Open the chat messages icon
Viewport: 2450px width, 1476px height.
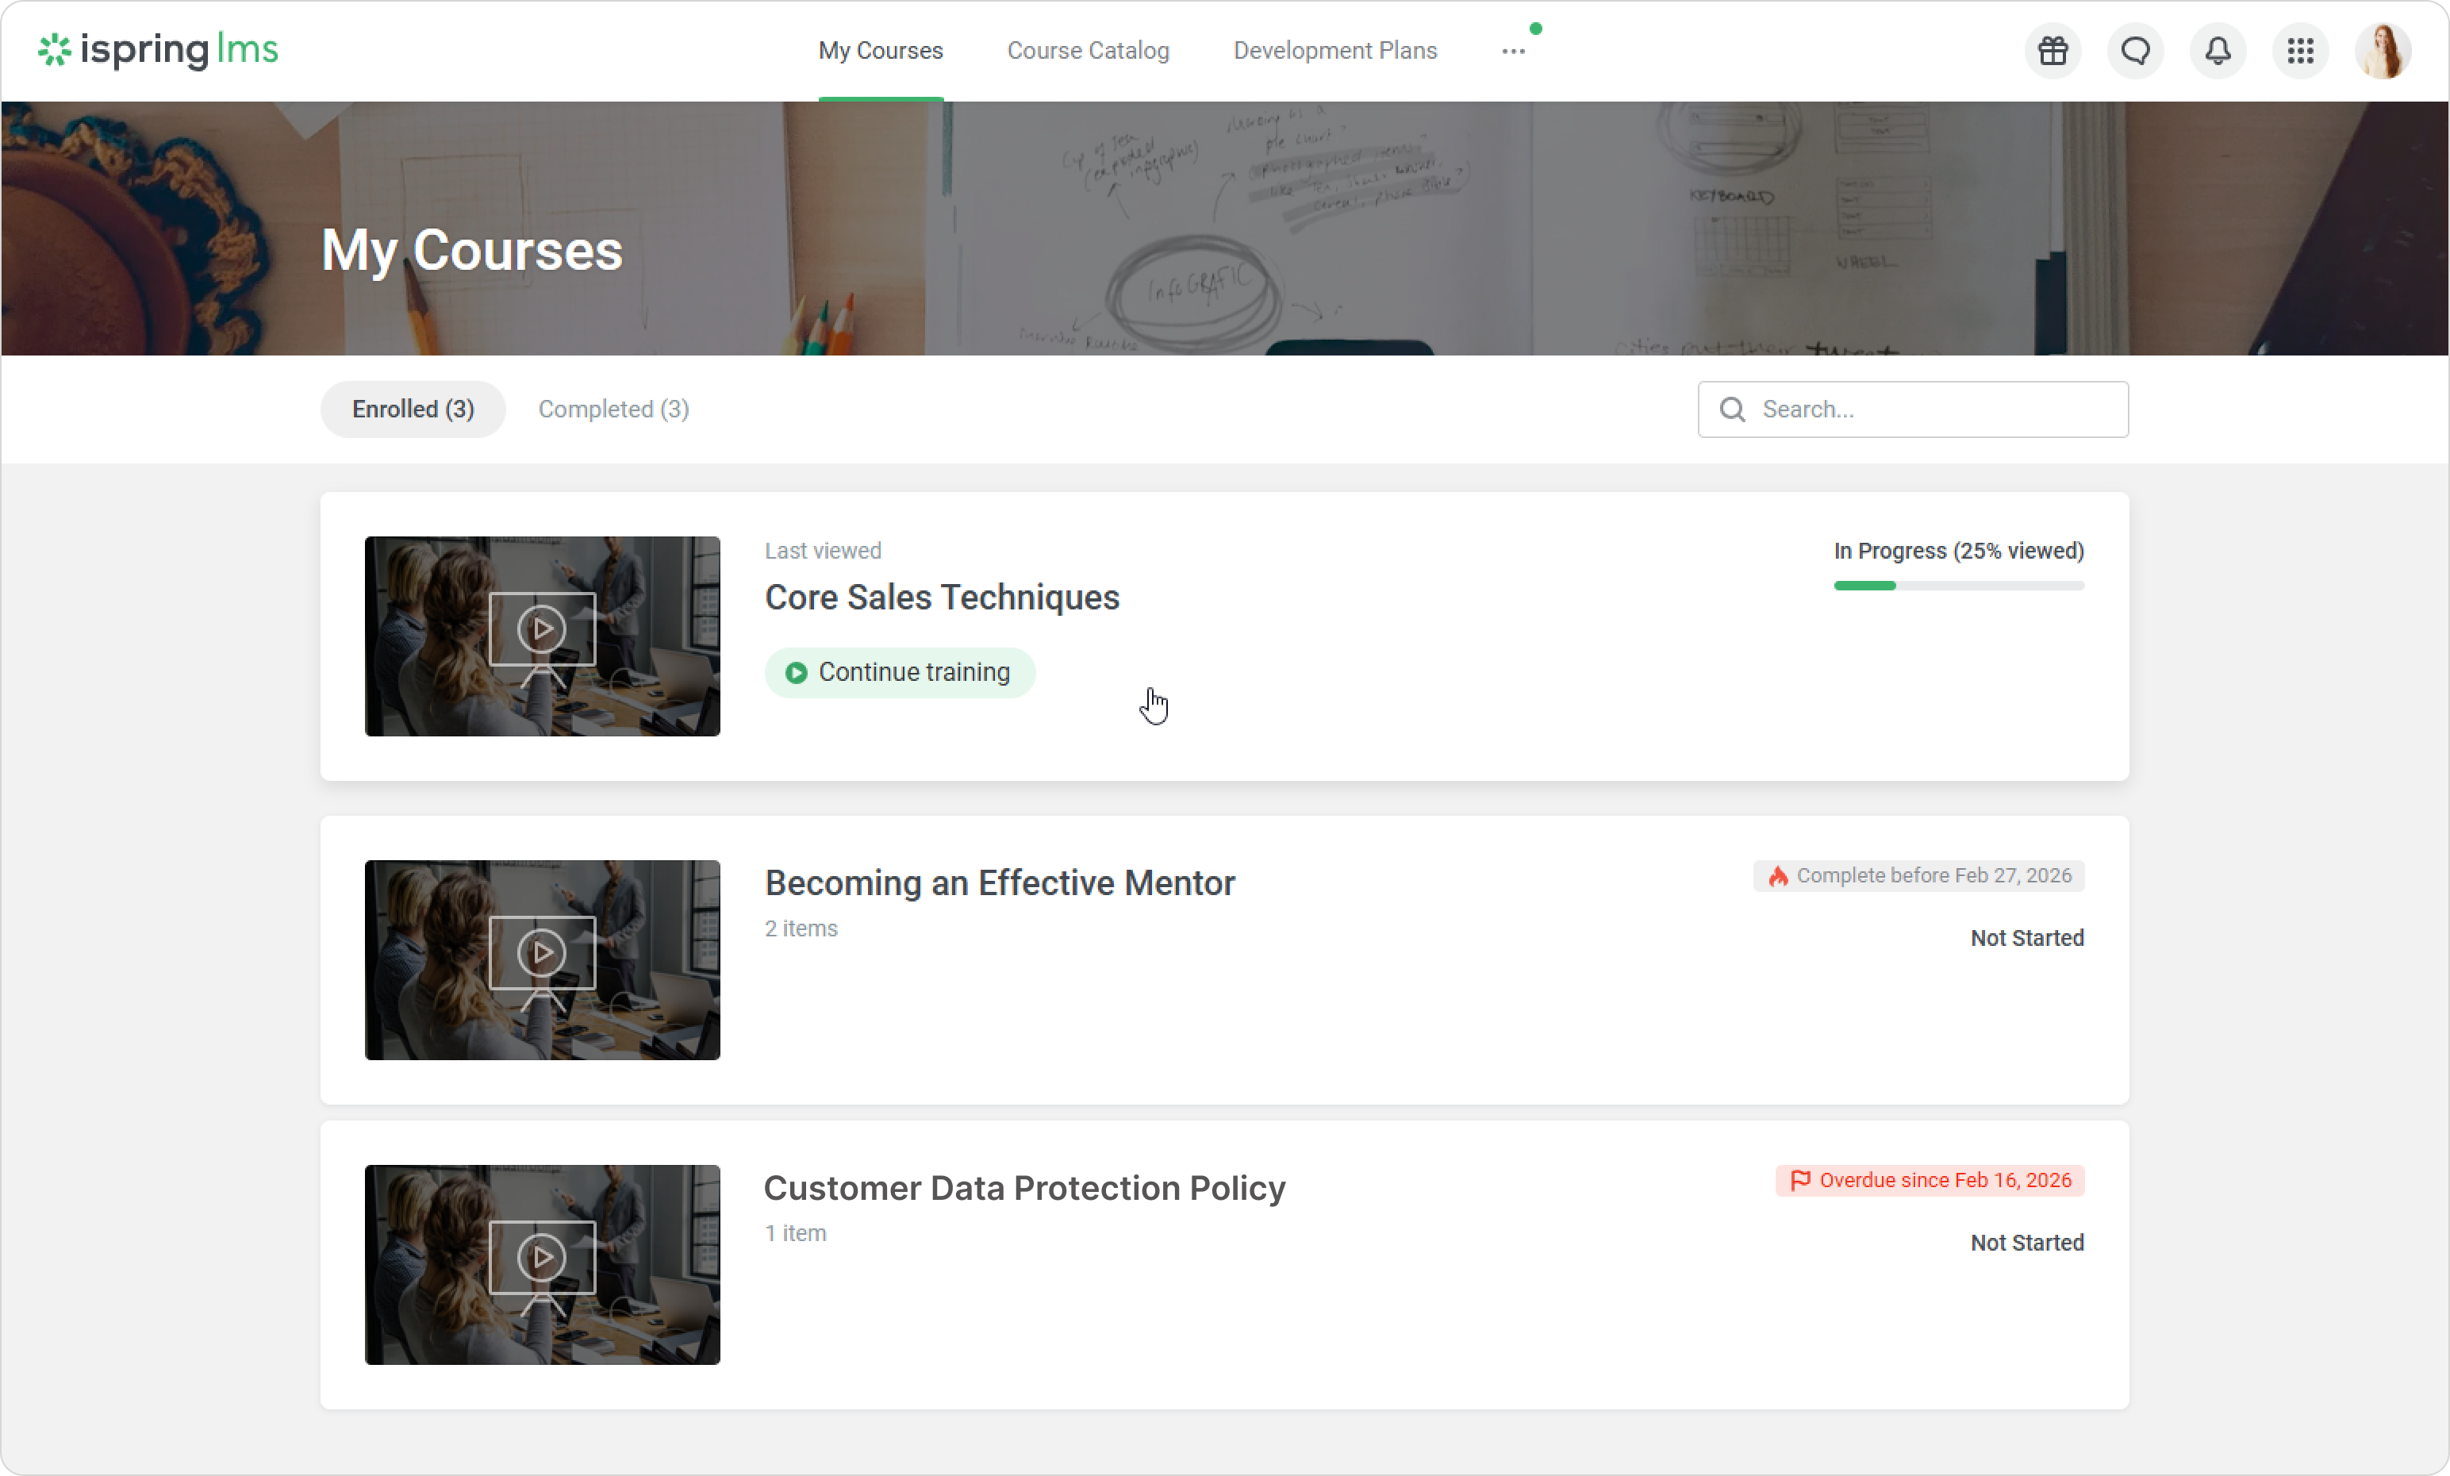[2135, 51]
